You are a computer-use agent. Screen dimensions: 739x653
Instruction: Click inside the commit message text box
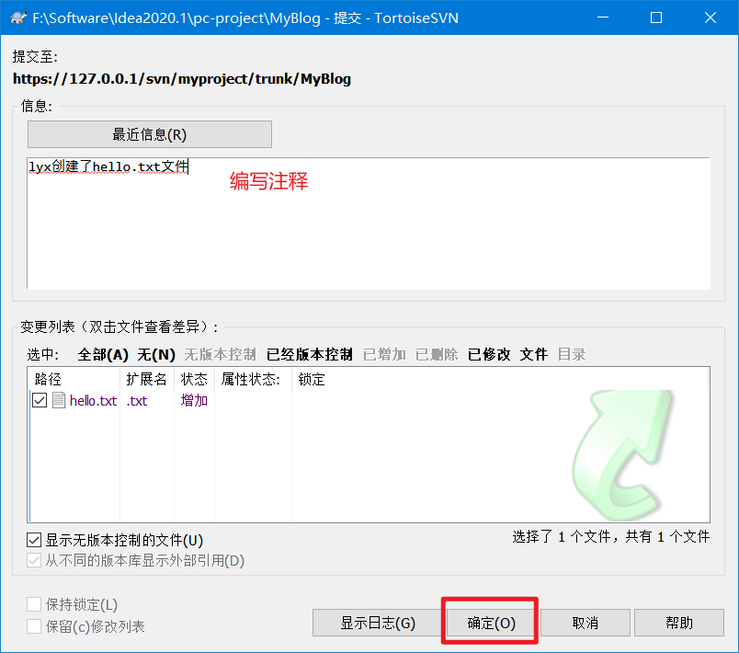click(x=368, y=223)
